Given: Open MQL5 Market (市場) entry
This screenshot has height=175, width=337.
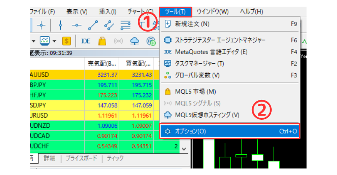Looking at the screenshot, I should coord(230,92).
